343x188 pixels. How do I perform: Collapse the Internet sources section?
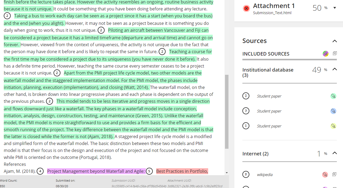334,153
